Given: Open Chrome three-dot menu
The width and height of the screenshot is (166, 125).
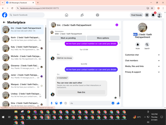Looking at the screenshot, I should [163, 8].
